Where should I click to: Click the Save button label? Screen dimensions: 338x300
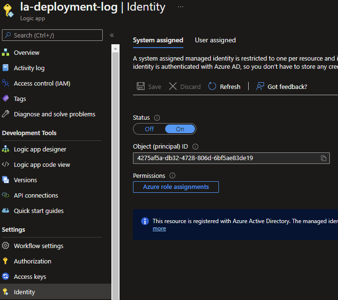coord(155,87)
